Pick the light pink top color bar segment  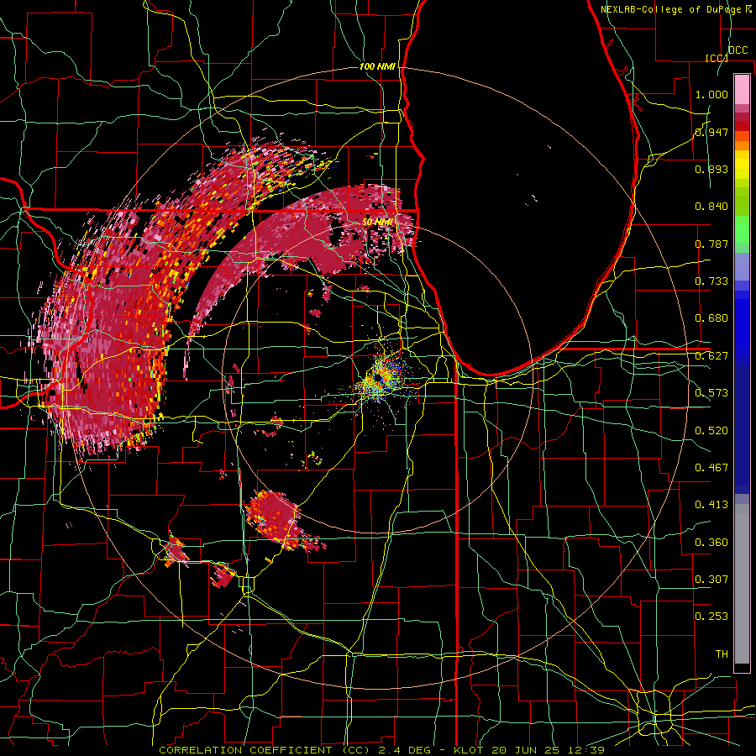tap(742, 90)
